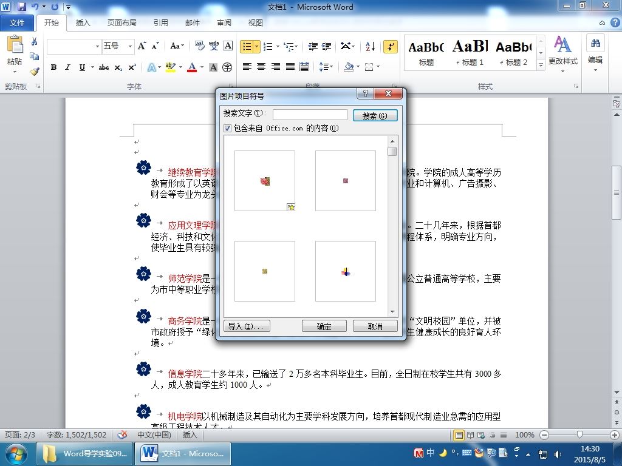Click the 取消 button
This screenshot has width=622, height=466.
pos(375,326)
